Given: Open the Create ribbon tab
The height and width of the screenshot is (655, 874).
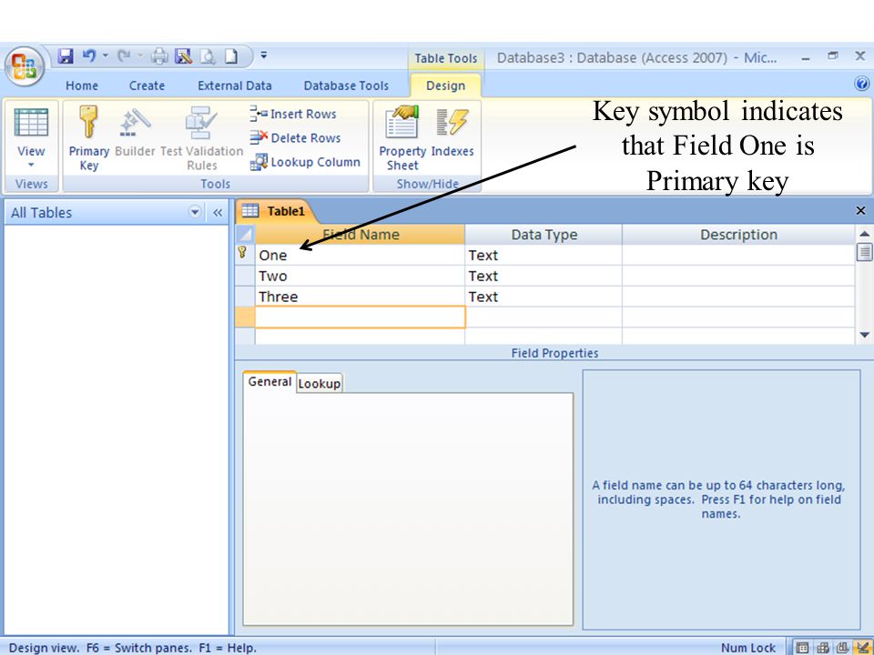Looking at the screenshot, I should 147,86.
